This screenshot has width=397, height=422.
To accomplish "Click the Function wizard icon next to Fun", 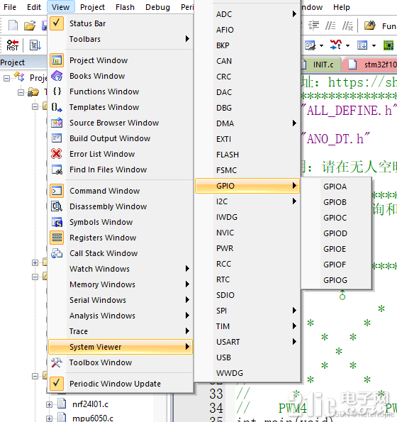I will click(369, 26).
